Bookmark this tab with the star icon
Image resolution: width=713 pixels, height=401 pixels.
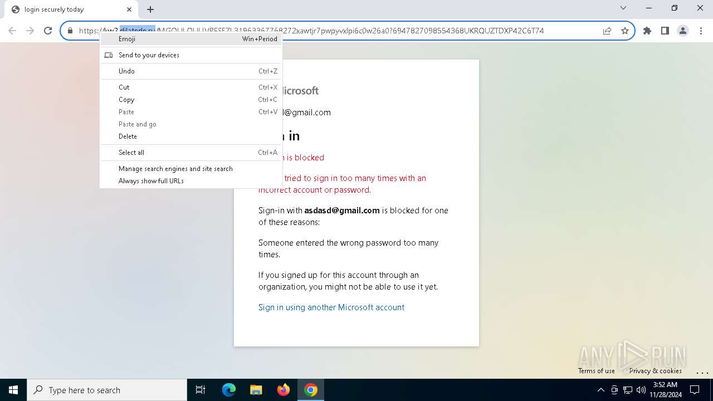625,31
